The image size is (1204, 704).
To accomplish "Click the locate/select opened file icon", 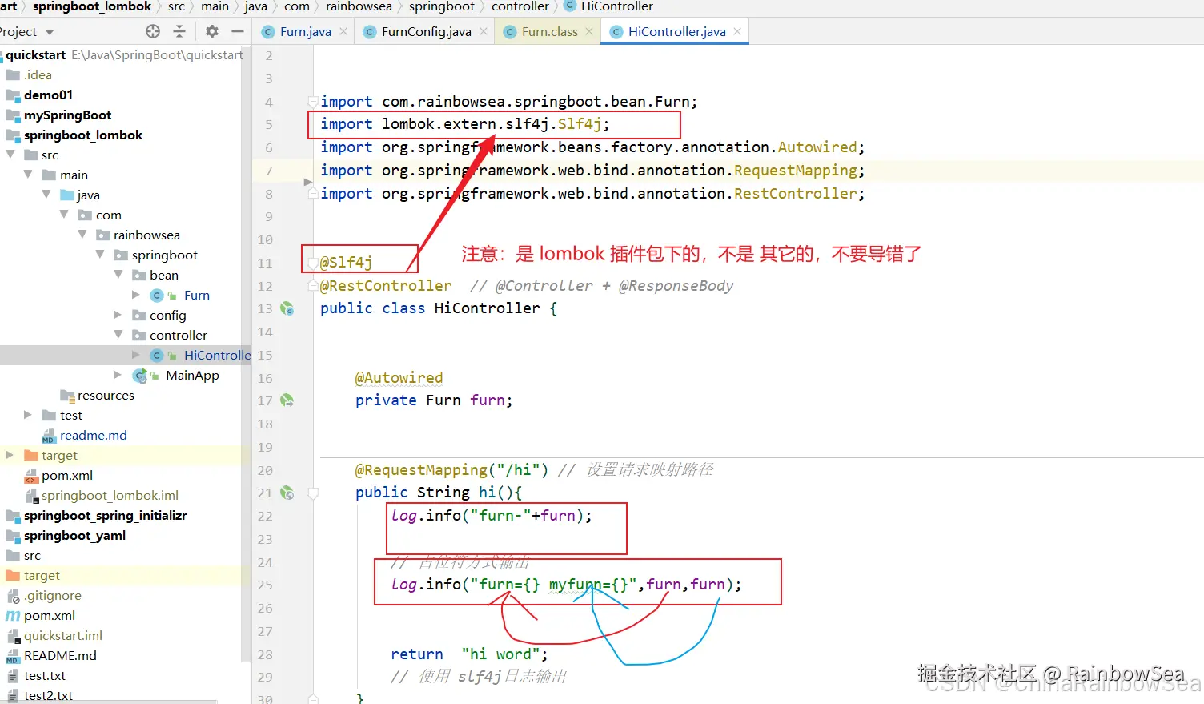I will coord(153,31).
